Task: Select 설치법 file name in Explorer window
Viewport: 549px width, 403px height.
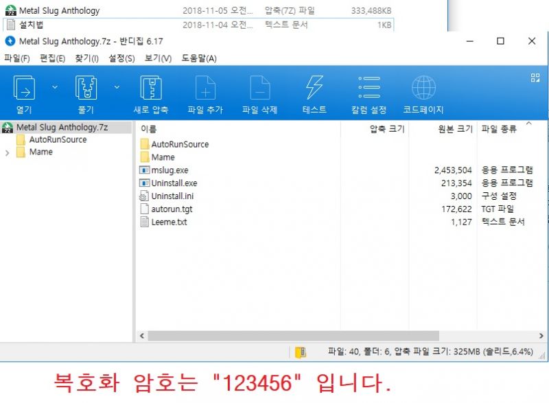Action: [31, 25]
